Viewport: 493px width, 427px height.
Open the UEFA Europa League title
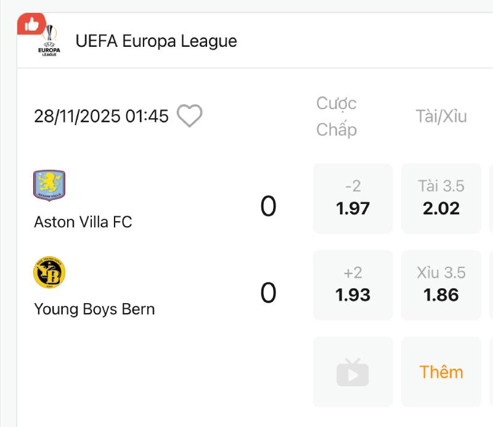click(x=156, y=41)
